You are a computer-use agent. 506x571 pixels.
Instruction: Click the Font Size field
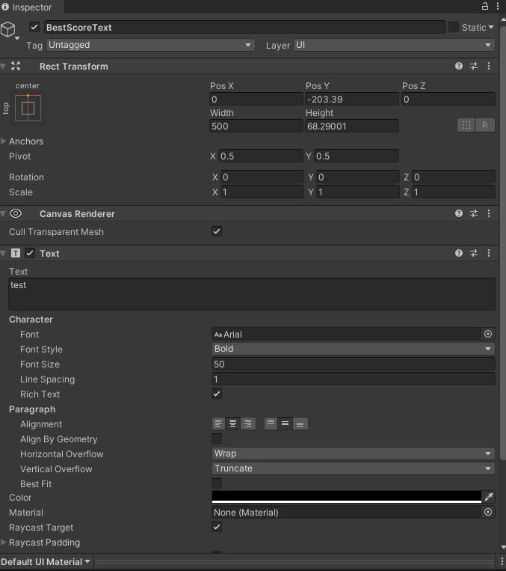[353, 364]
